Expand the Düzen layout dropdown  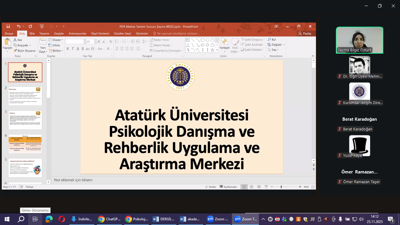pyautogui.click(x=55, y=40)
